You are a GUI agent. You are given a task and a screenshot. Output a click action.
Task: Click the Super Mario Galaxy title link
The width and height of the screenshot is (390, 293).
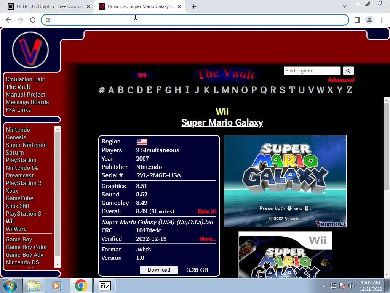click(x=222, y=122)
